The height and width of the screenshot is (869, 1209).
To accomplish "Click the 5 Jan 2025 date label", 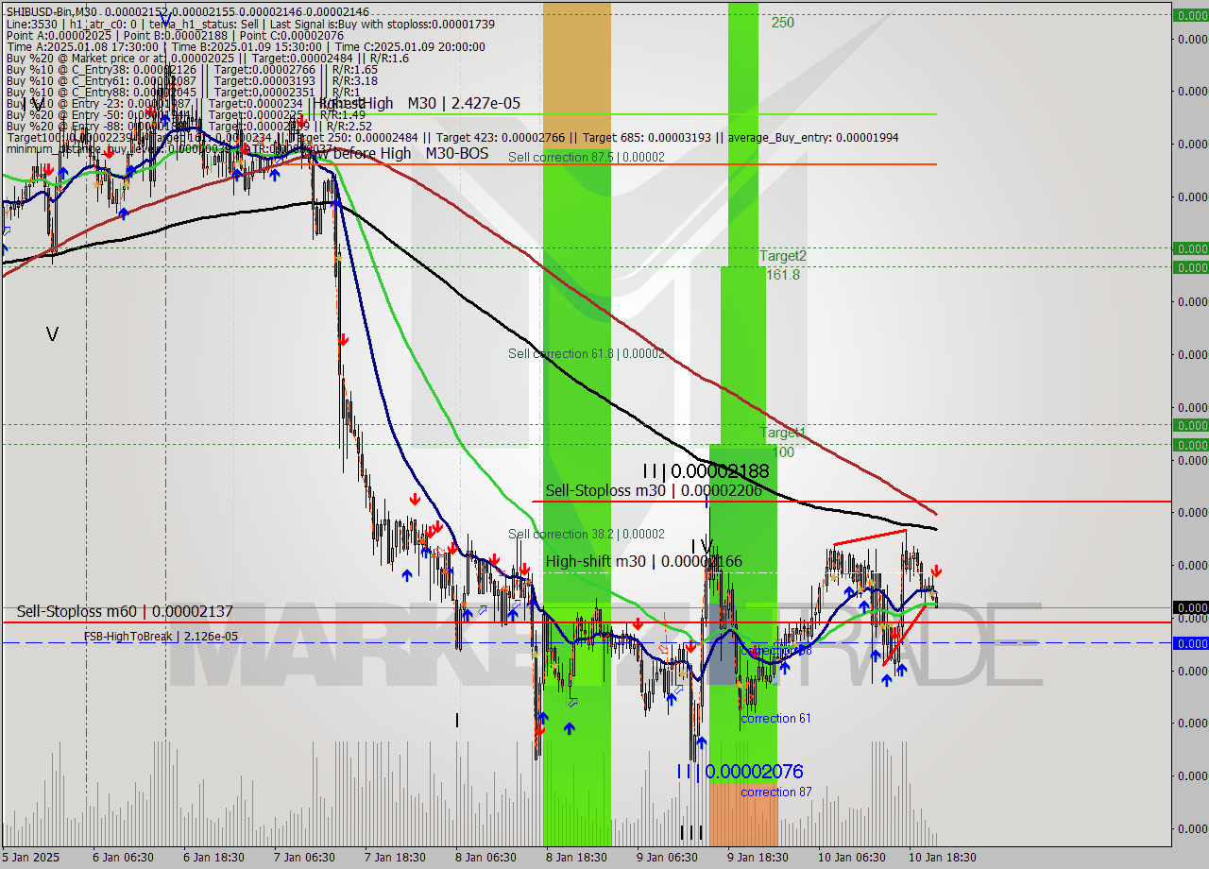I will pos(30,857).
